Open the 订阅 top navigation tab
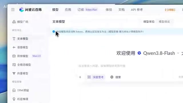 click(x=81, y=10)
